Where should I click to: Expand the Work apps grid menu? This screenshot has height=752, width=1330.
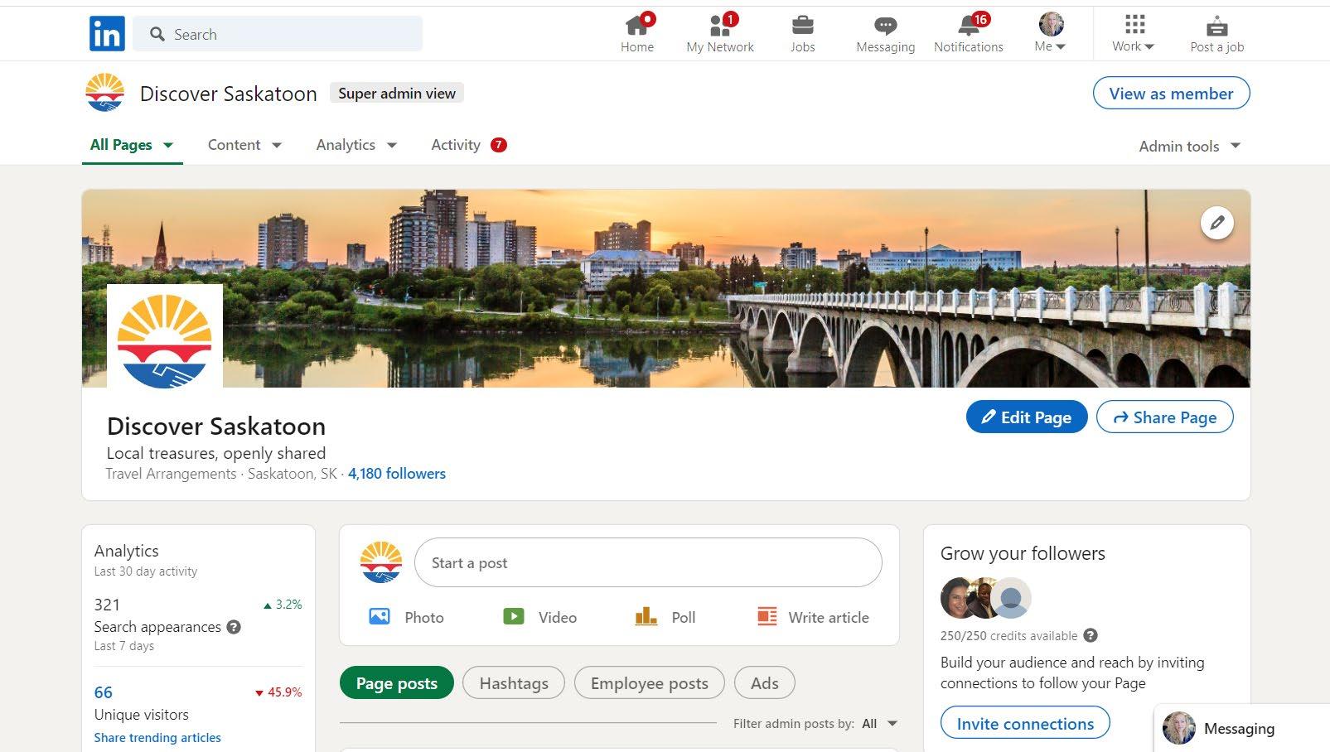(x=1134, y=34)
